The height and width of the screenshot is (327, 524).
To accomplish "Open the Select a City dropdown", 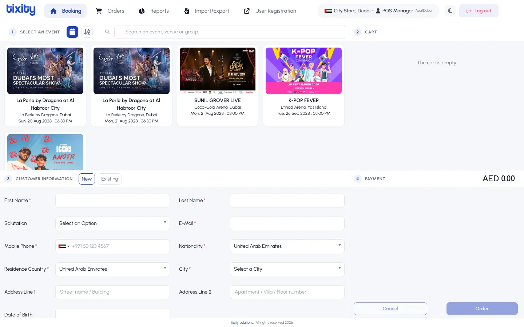I will (x=287, y=269).
